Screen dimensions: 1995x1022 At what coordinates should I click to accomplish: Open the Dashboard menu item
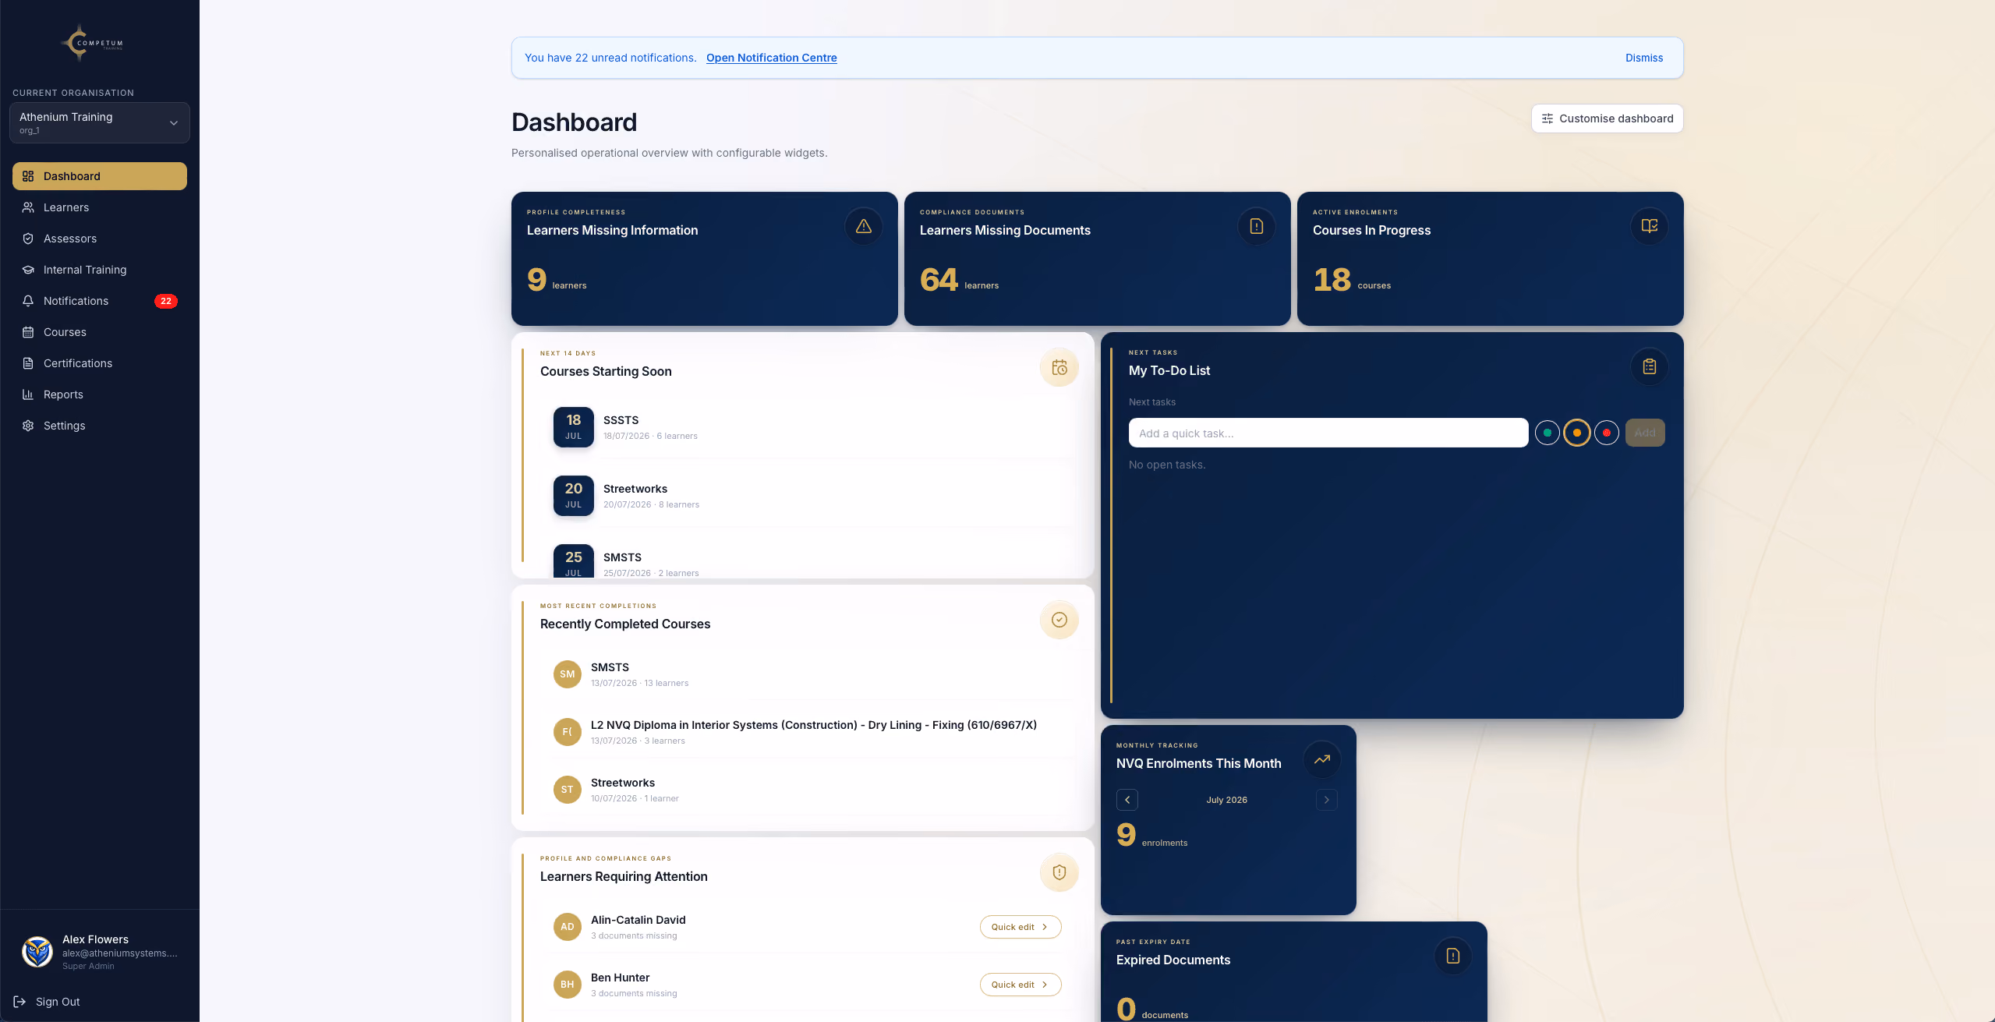tap(100, 176)
